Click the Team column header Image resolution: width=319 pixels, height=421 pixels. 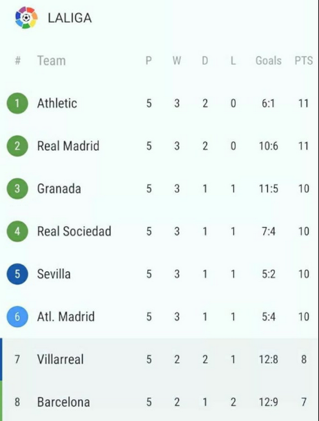click(51, 61)
